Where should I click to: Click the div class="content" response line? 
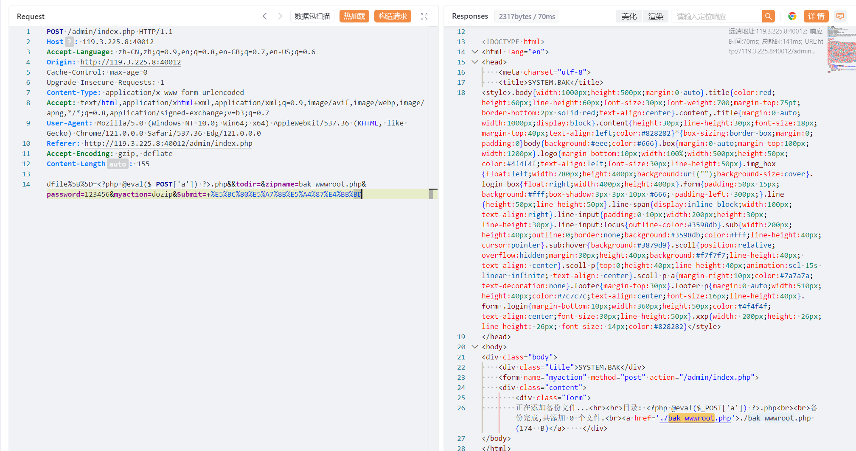click(x=542, y=387)
